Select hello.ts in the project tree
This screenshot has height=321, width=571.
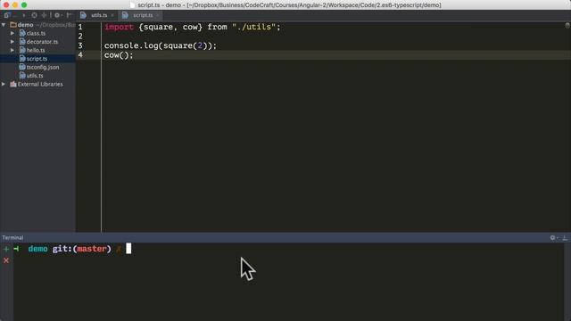click(x=36, y=50)
